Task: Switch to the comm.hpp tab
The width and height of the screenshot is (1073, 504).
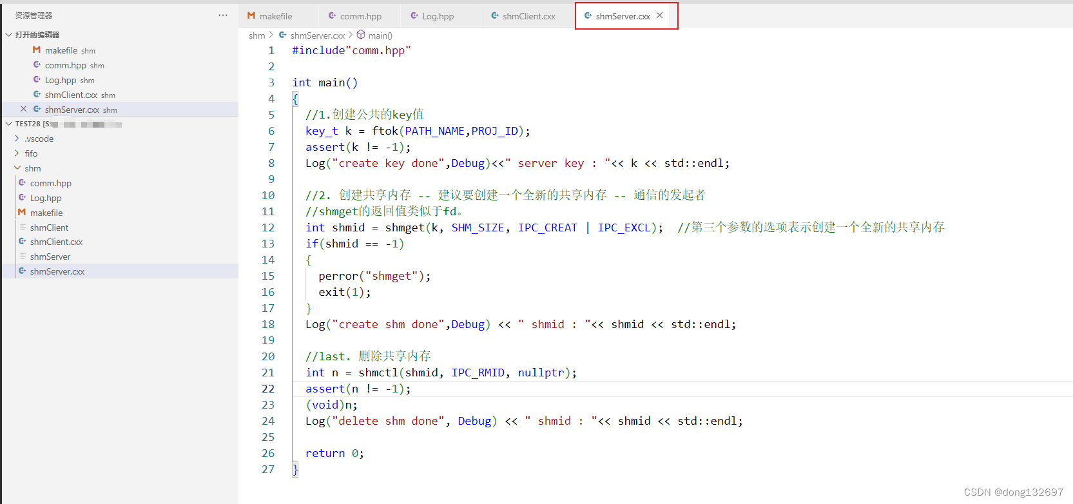Action: [x=360, y=16]
